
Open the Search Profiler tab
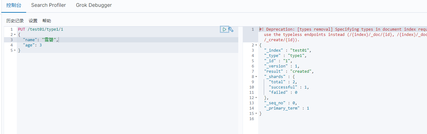(49, 5)
